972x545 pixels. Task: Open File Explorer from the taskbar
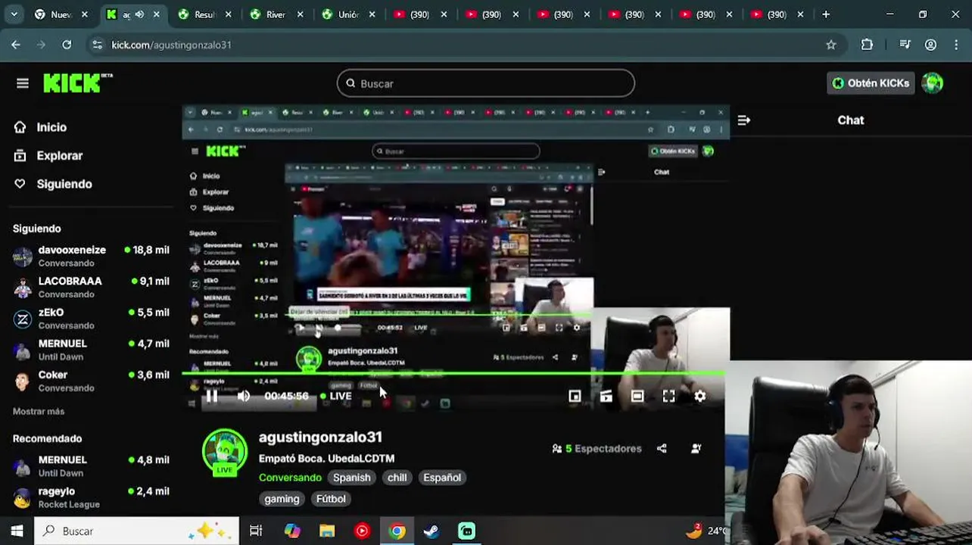click(x=327, y=531)
